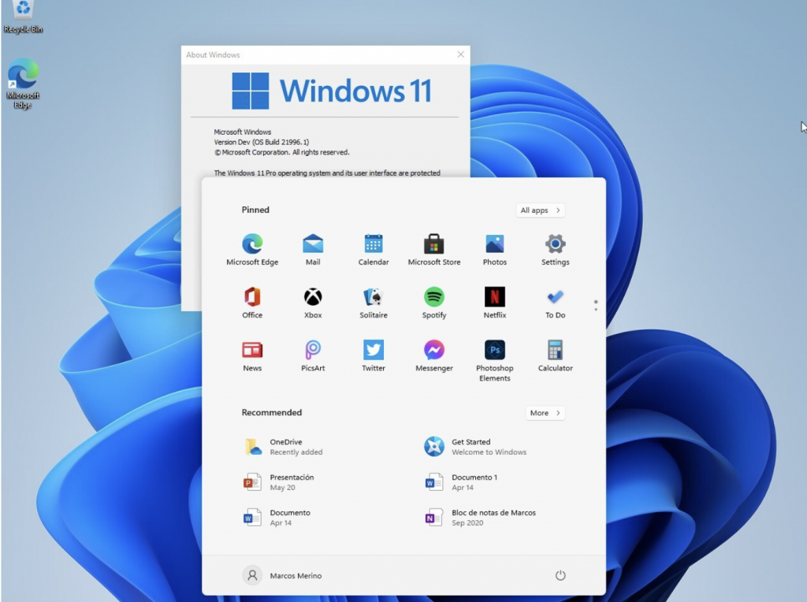Viewport: 807px width, 602px height.
Task: Open the Marcos Merino user account menu
Action: coord(282,575)
